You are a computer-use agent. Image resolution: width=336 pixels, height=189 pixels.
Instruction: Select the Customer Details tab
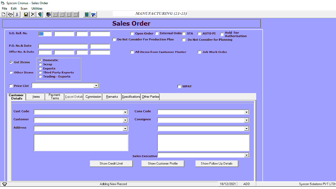(16, 97)
